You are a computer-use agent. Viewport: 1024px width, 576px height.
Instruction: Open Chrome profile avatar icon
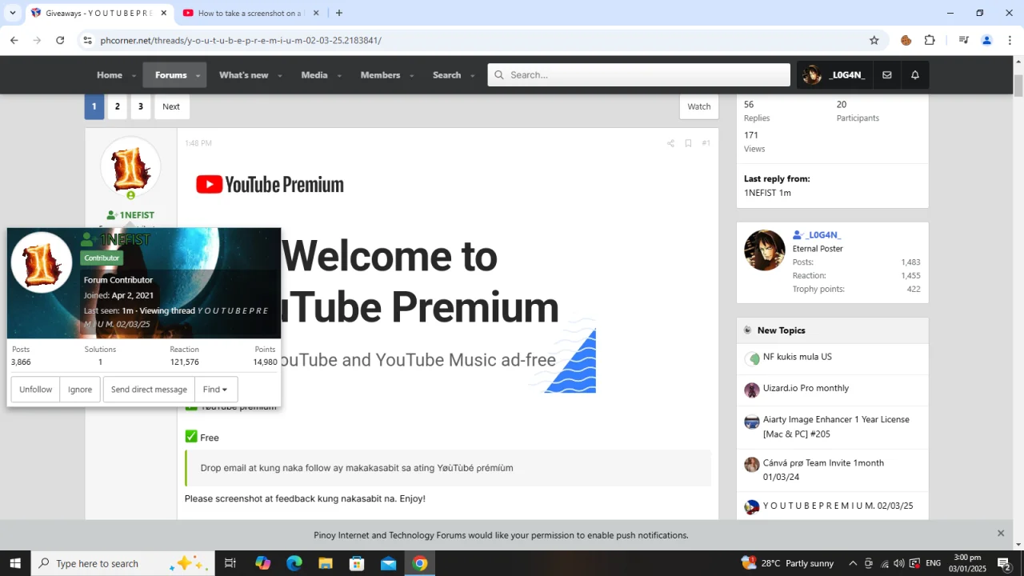(x=986, y=40)
